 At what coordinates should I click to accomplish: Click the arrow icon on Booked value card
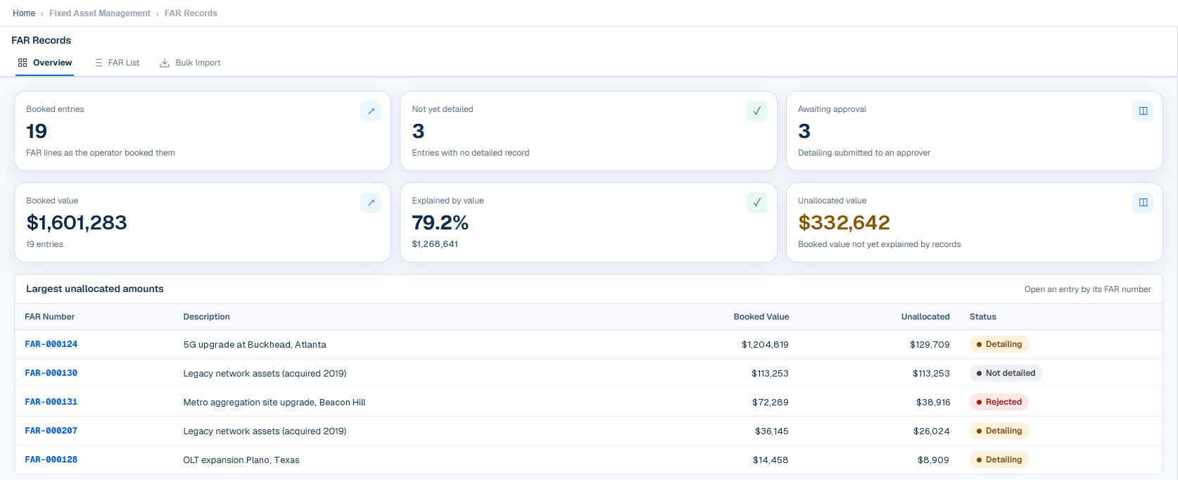(x=371, y=203)
